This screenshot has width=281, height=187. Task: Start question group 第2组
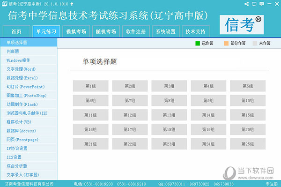(x=130, y=86)
